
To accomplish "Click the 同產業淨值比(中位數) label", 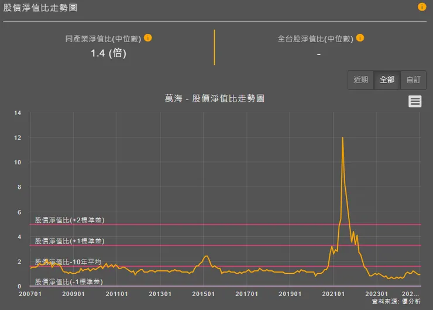I will (x=104, y=39).
